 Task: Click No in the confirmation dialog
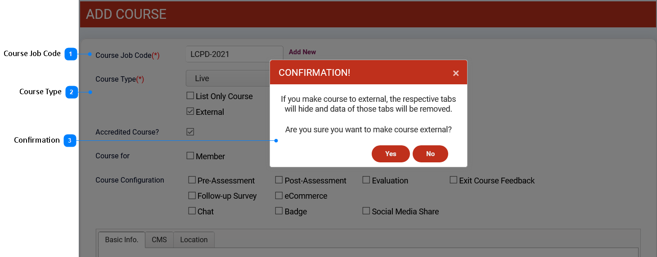tap(430, 154)
